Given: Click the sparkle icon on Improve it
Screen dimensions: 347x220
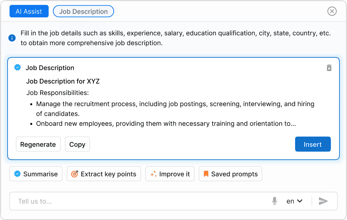Looking at the screenshot, I should pyautogui.click(x=153, y=174).
